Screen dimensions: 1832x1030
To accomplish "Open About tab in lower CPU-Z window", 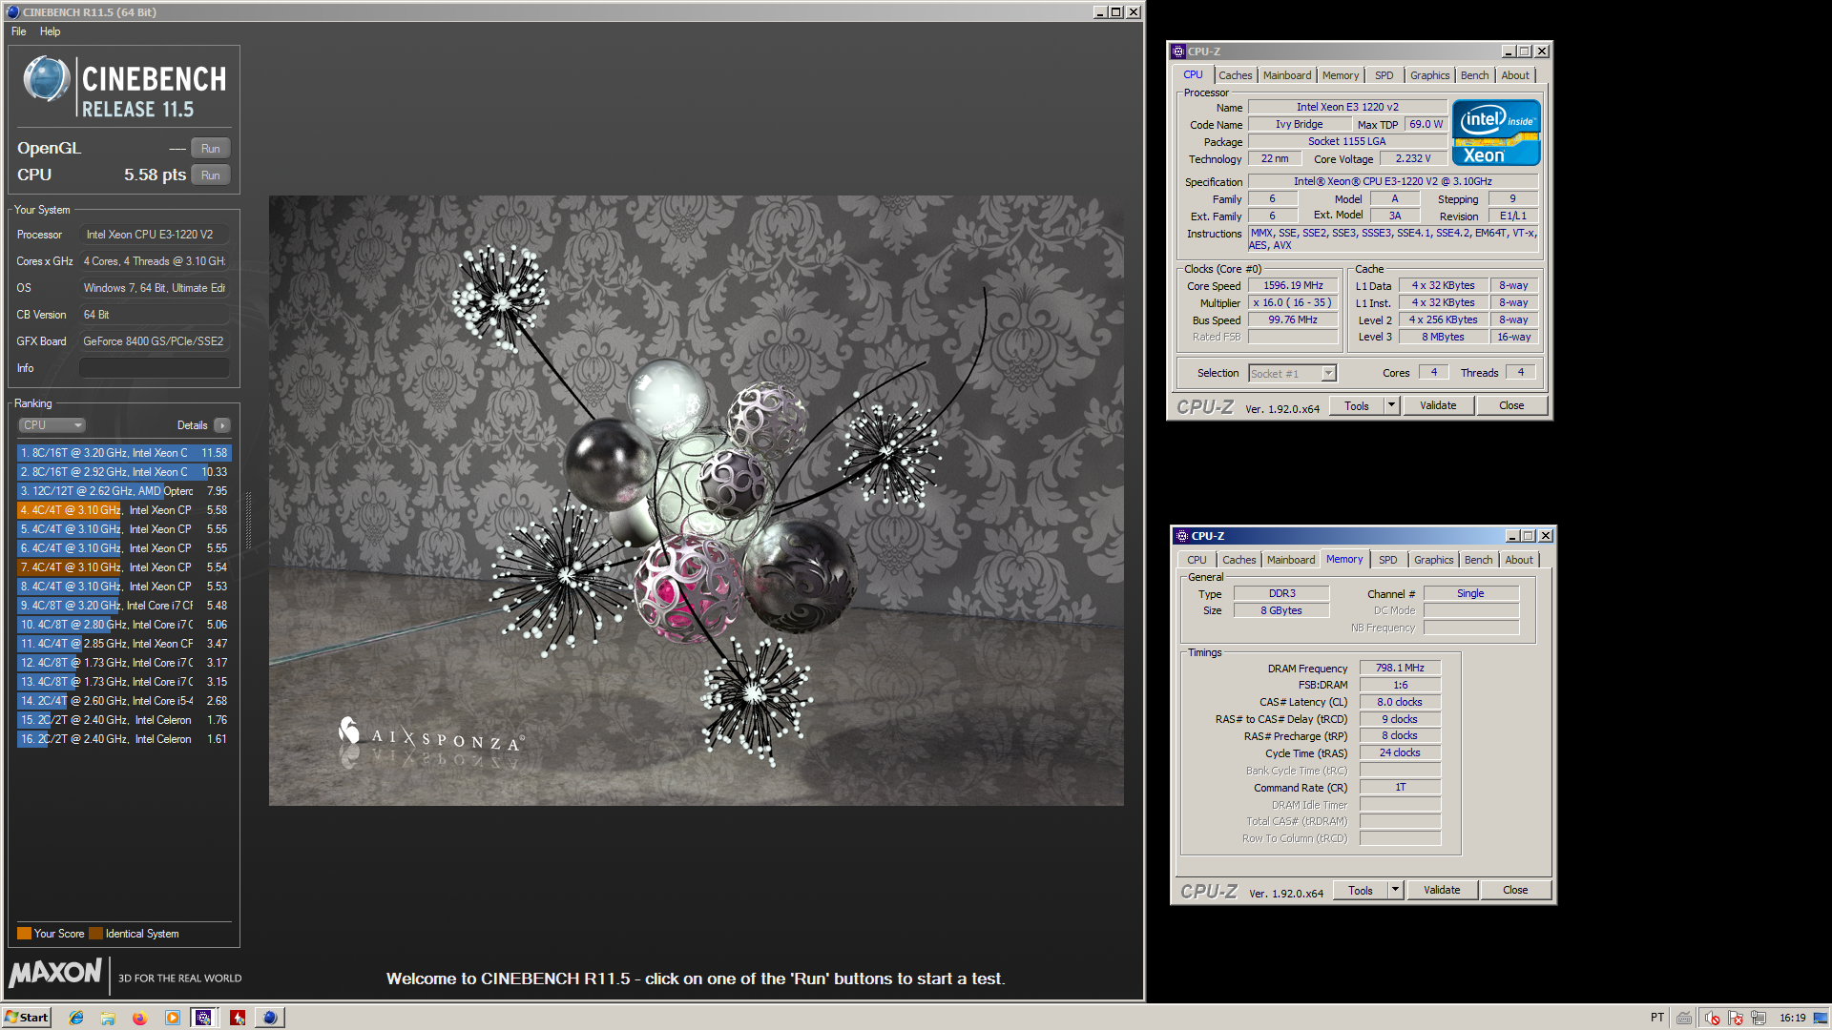I will point(1519,560).
